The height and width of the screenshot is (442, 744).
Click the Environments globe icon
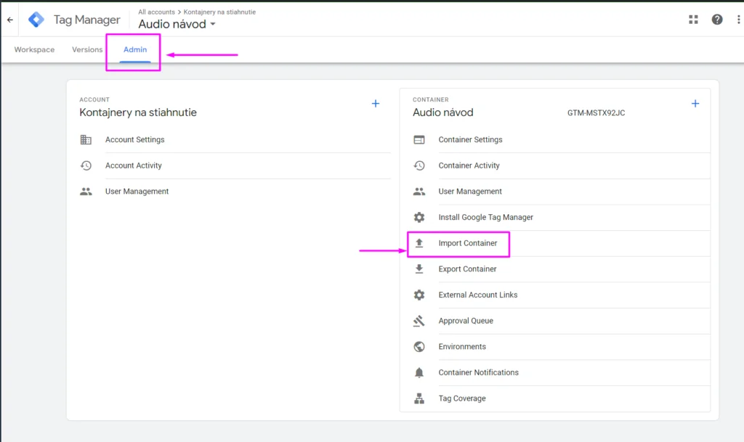coord(419,347)
